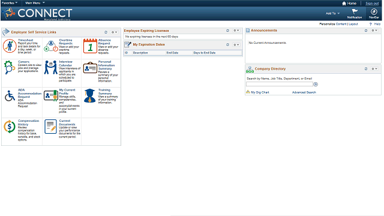Click the Personalize Content link

pos(341,24)
